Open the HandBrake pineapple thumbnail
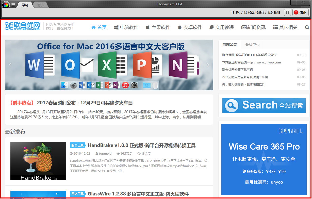The image size is (312, 199). [38, 161]
